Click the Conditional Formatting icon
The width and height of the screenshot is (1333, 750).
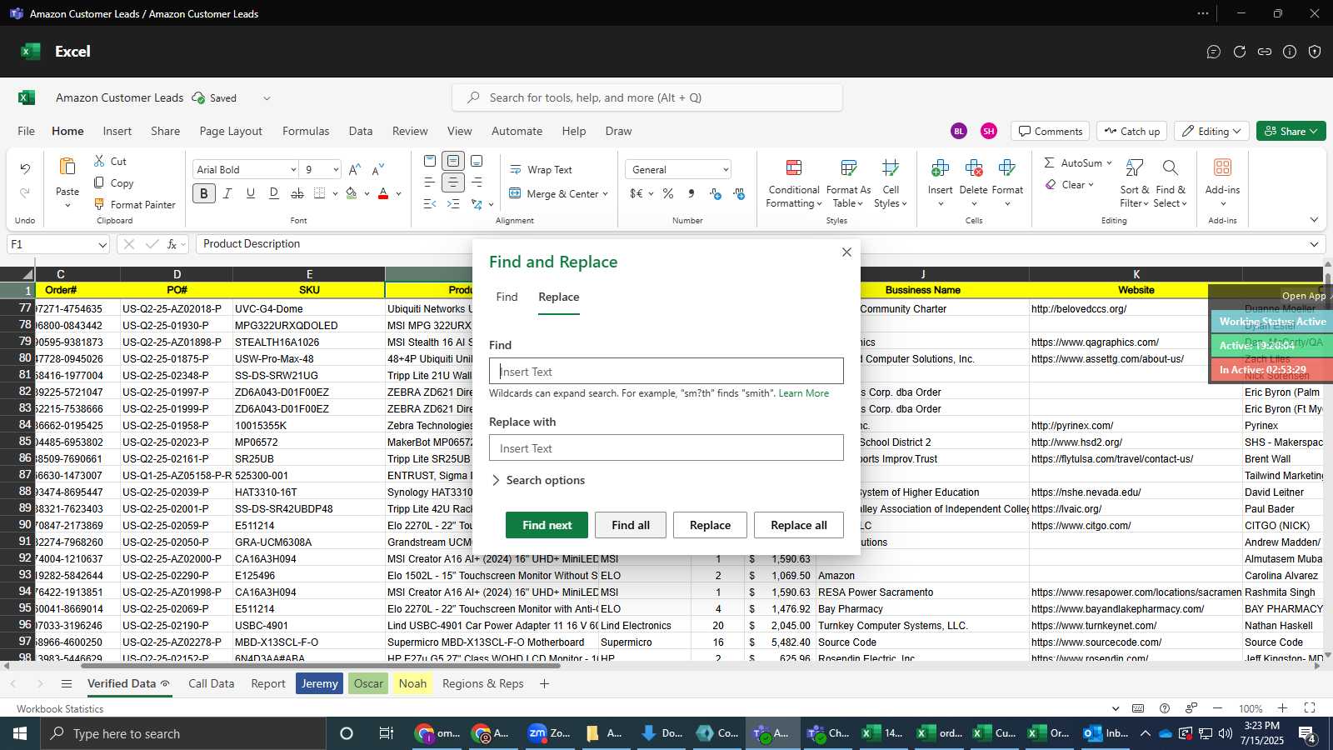tap(794, 167)
